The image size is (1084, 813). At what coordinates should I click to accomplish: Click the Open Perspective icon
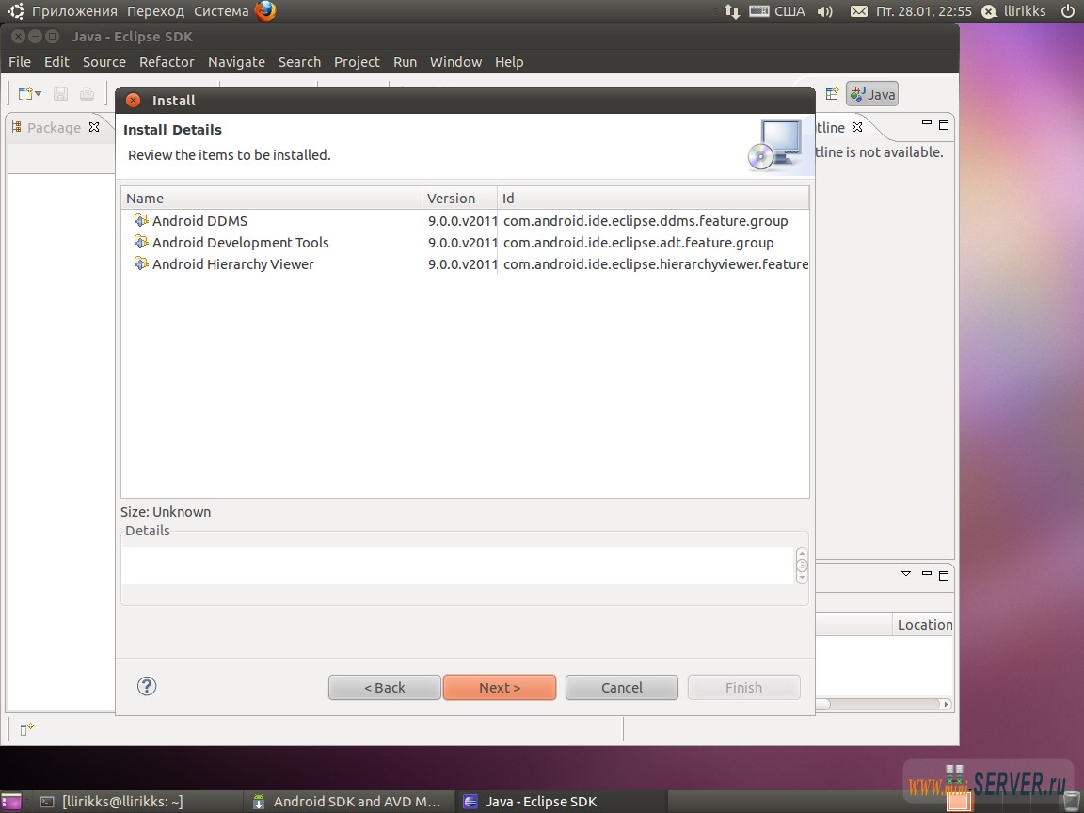[x=832, y=93]
